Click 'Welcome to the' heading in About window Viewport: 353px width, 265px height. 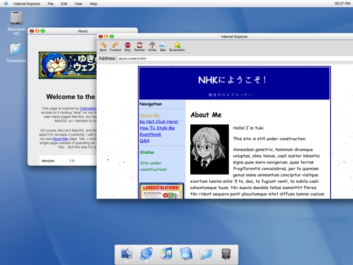71,97
